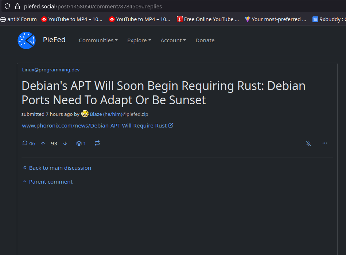Screen dimensions: 346x255
Task: Open the Donate page
Action: point(205,40)
